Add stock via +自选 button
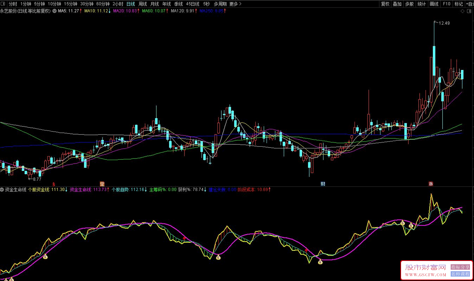 (469, 4)
